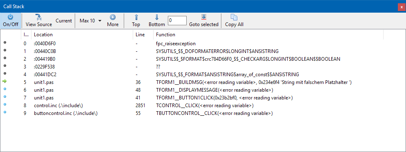Select the fpc_raiseexception row
Image resolution: width=406 pixels, height=152 pixels.
pyautogui.click(x=203, y=44)
